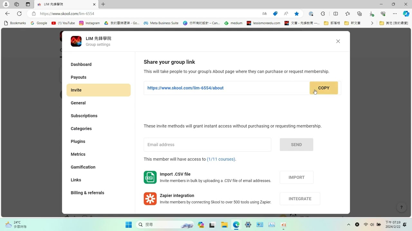Viewport: 412px width, 231px height.
Task: Close the Group settings dialog
Action: (x=338, y=41)
